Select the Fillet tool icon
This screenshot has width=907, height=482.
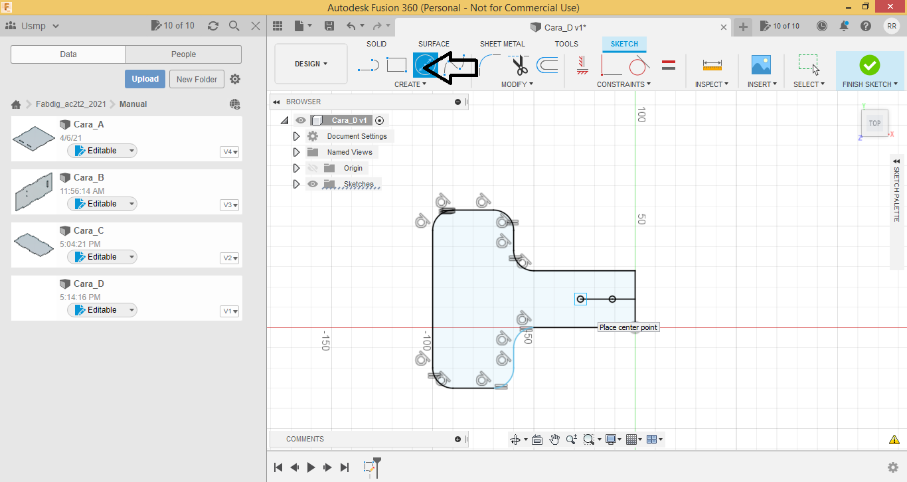pyautogui.click(x=491, y=65)
